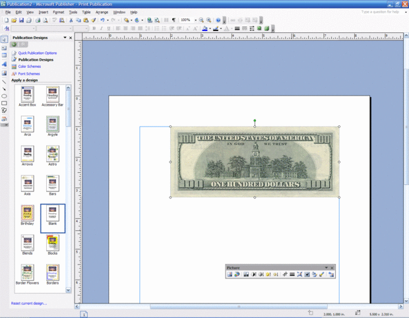Open Microsoft Publisher Help icon
Image resolution: width=409 pixels, height=318 pixels.
pyautogui.click(x=218, y=20)
